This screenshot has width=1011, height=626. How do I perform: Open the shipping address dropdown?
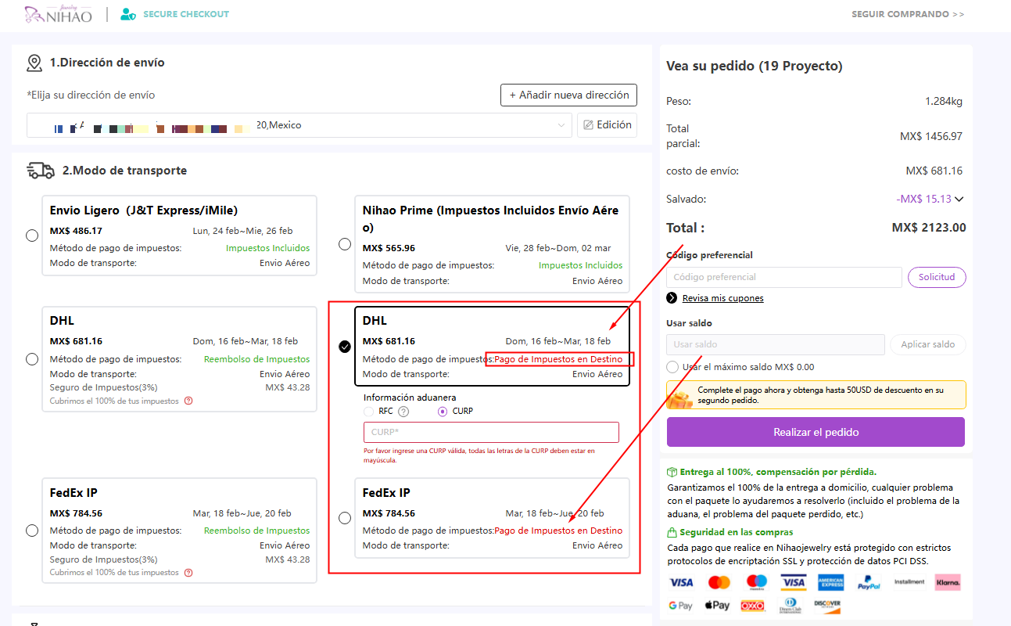click(x=299, y=125)
